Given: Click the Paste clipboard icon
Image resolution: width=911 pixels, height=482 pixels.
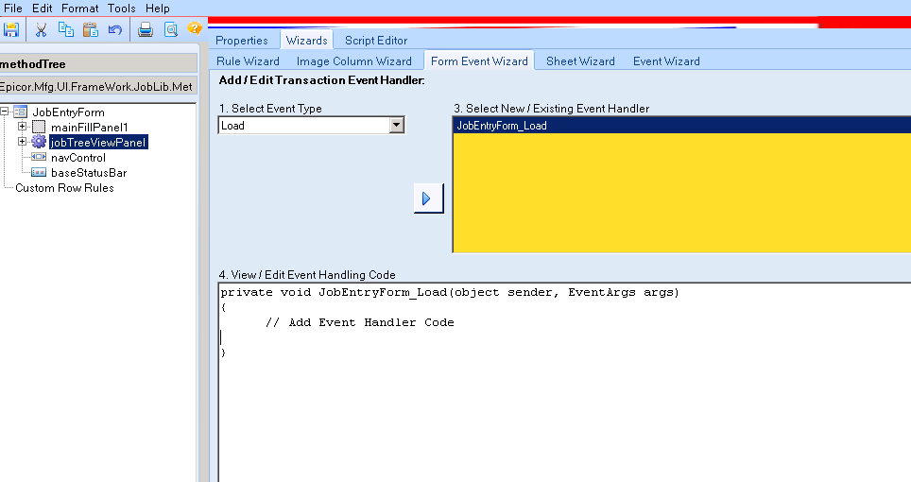Looking at the screenshot, I should point(91,29).
